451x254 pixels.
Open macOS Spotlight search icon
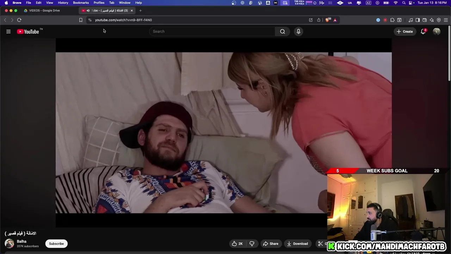click(404, 3)
